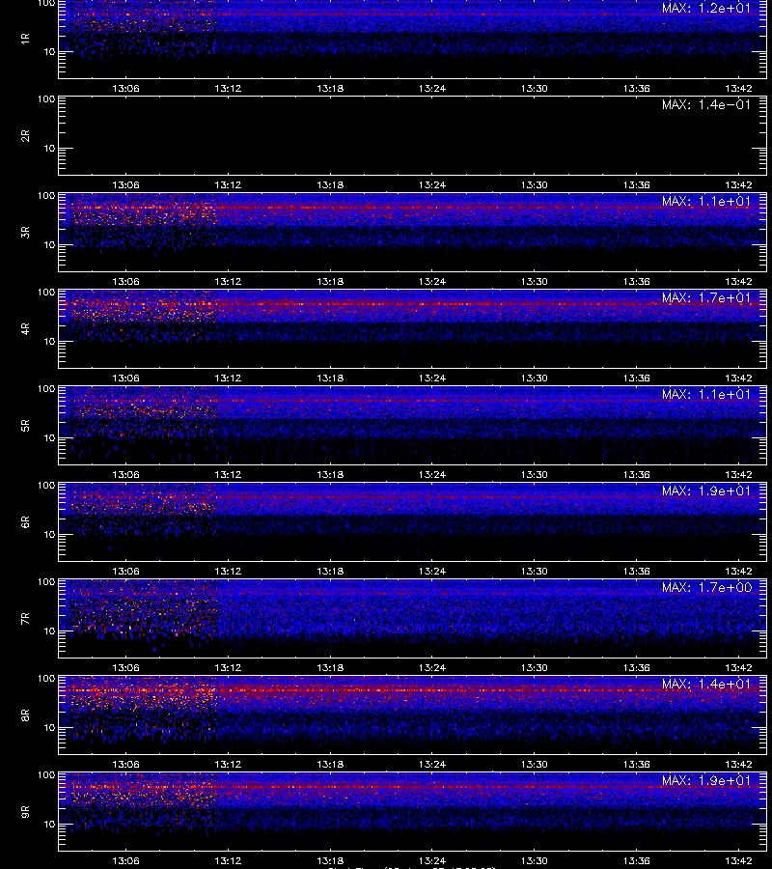772x869 pixels.
Task: Click the 13:12 time tick under panel 9R
Action: [228, 860]
